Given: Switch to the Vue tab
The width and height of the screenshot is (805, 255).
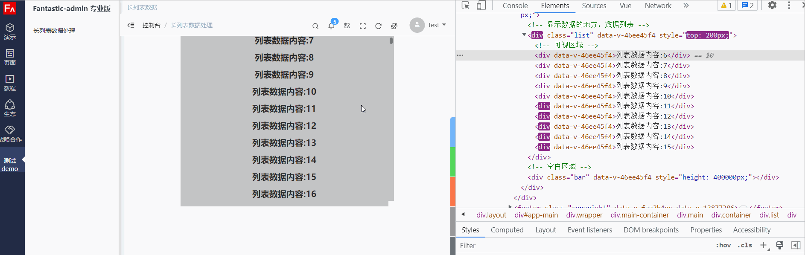Looking at the screenshot, I should click(x=625, y=6).
